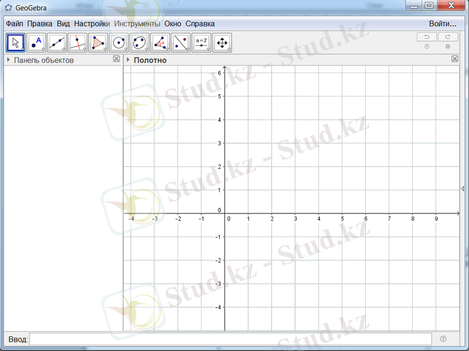Expand the Полотно style bar triangle
Viewport: 469px width, 351px height.
tap(128, 60)
